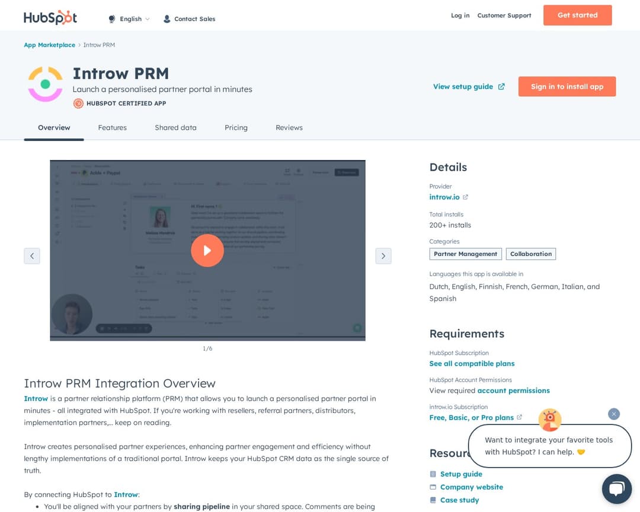Click the Introw PRM Integration Overview heading
The image size is (640, 512).
pyautogui.click(x=120, y=383)
